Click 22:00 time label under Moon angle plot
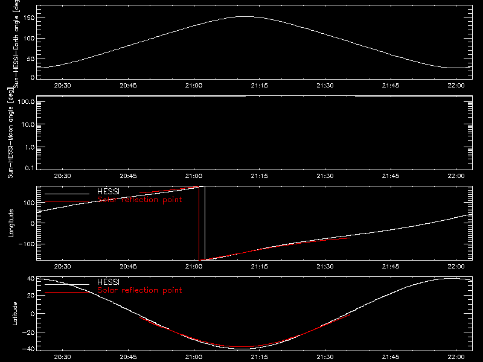 456,176
